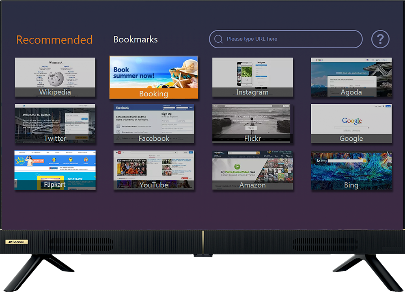This screenshot has height=292, width=405.
Task: Open the Twitter thumbnail
Action: [x=55, y=124]
